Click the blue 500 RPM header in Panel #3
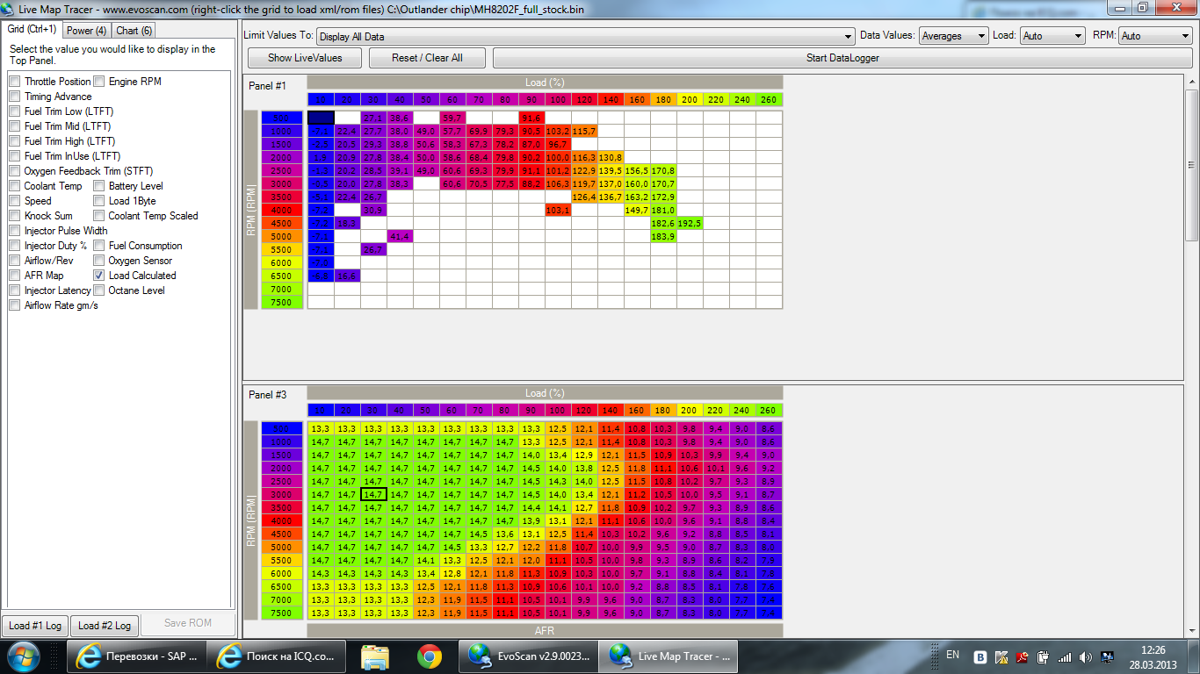This screenshot has height=674, width=1200. point(281,428)
